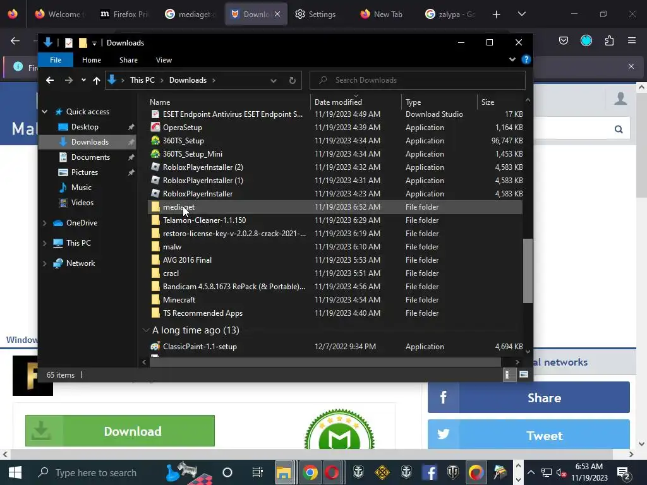Click New folder quick access toolbar icon
The width and height of the screenshot is (647, 485).
[83, 42]
